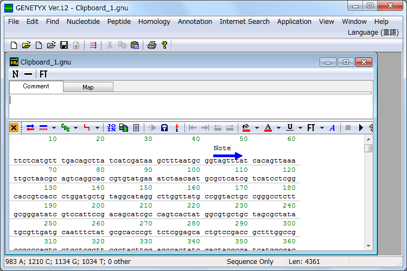The image size is (407, 271).
Task: Expand dropdown beside the red step icon
Action: (97, 127)
